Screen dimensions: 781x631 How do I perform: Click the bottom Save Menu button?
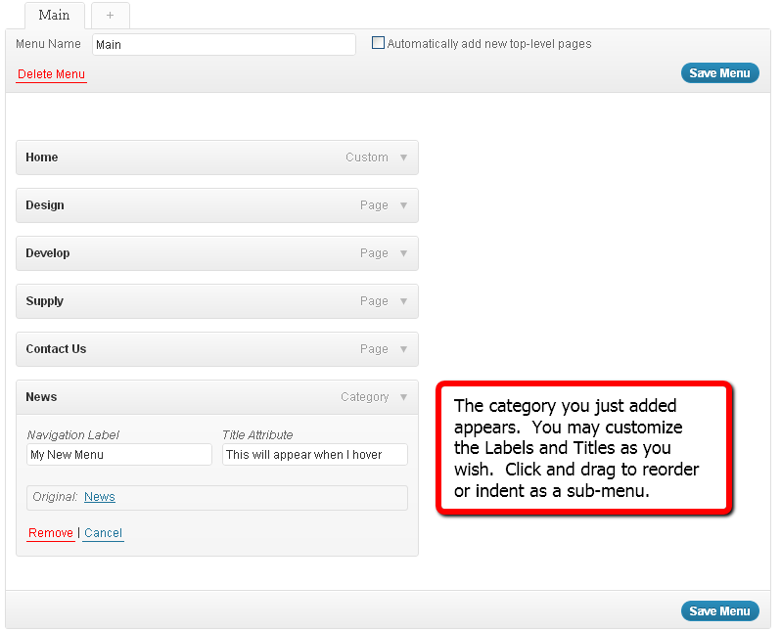pos(719,611)
